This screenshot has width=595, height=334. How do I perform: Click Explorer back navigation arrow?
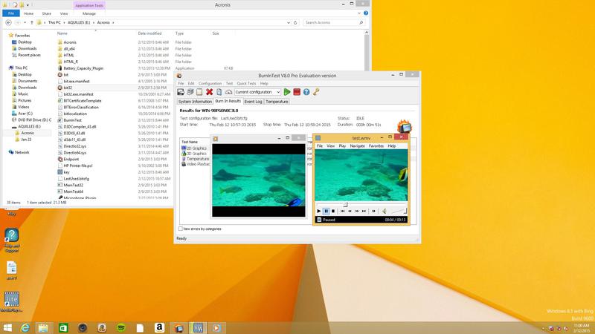(8, 23)
